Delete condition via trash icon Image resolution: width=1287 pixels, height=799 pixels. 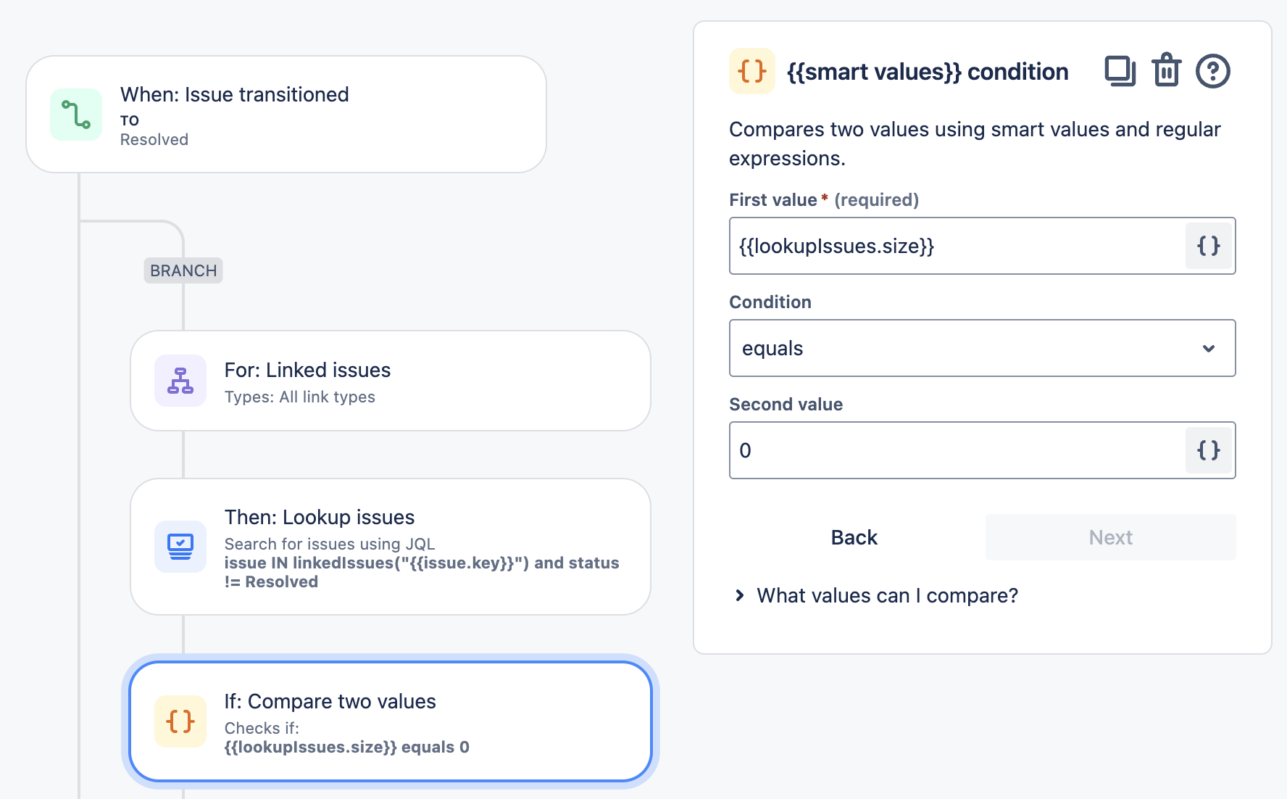[1167, 71]
